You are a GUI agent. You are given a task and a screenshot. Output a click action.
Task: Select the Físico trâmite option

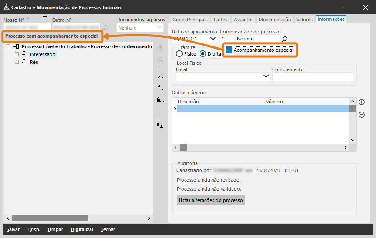pos(180,54)
